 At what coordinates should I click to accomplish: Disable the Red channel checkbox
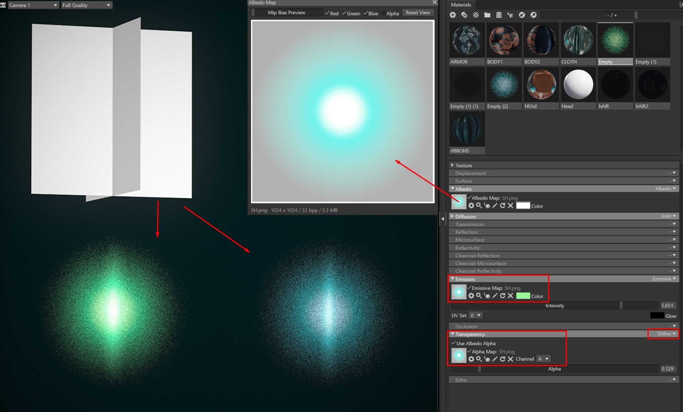click(x=327, y=13)
